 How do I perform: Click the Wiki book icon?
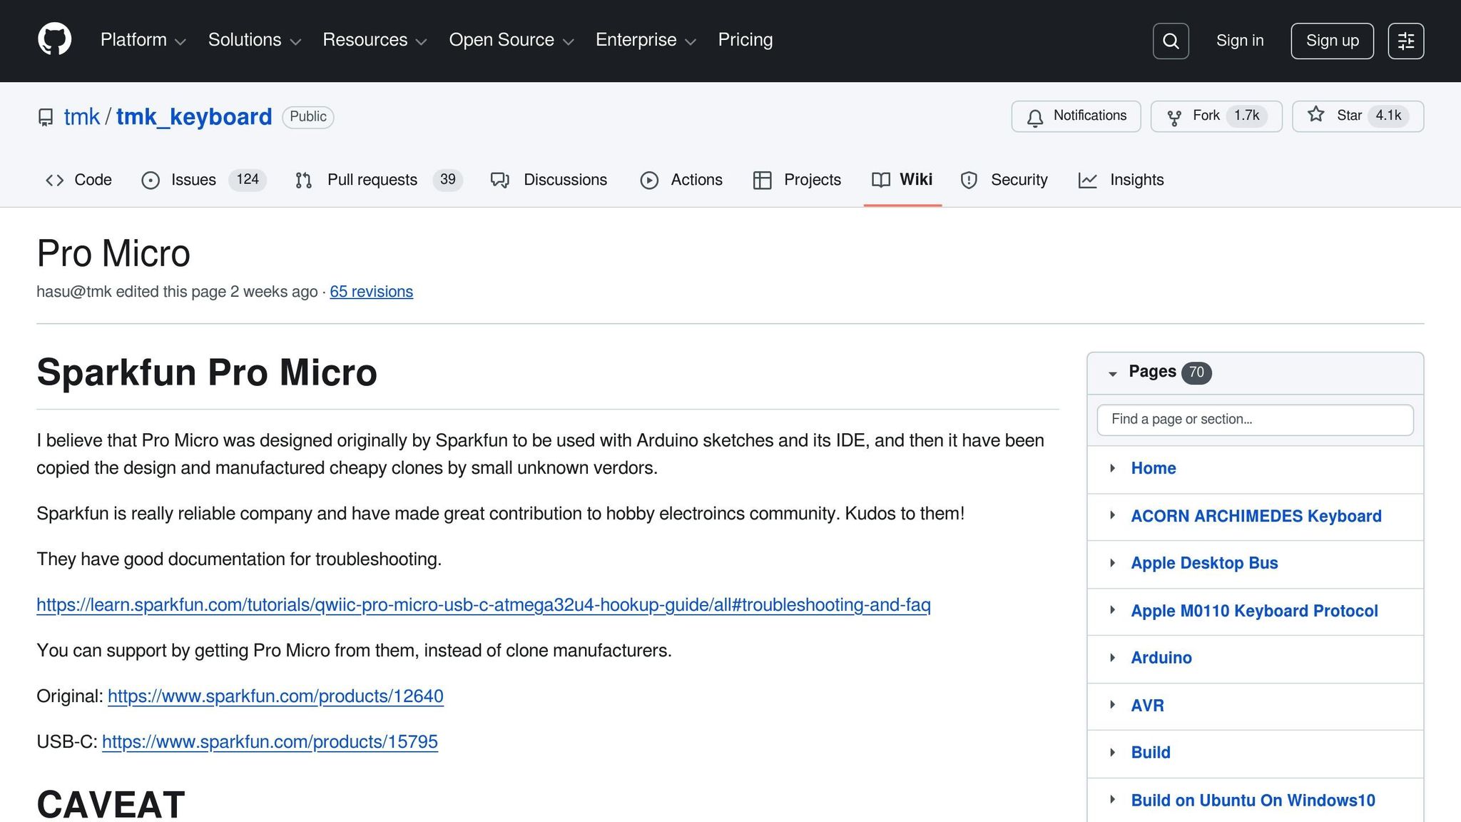881,180
